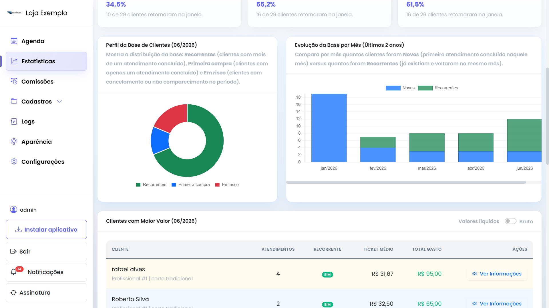Click Ver Informações for rafael alves
Screen dimensions: 549x308
pyautogui.click(x=497, y=273)
